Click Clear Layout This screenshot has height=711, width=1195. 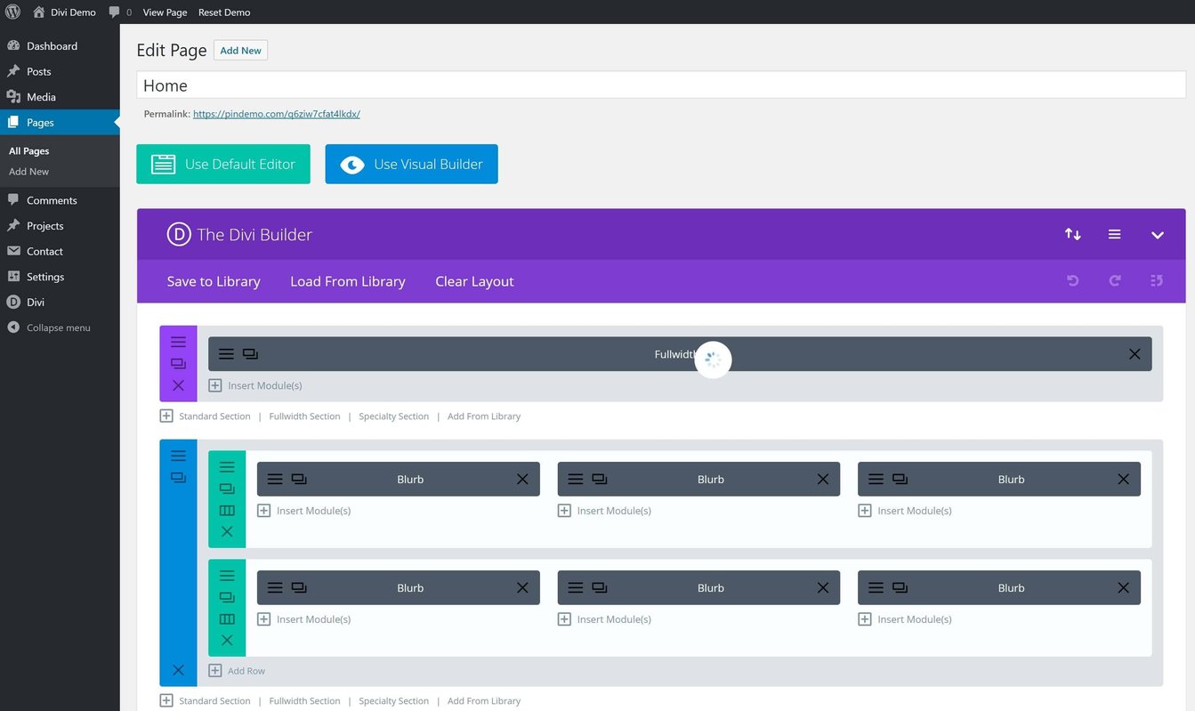(474, 281)
